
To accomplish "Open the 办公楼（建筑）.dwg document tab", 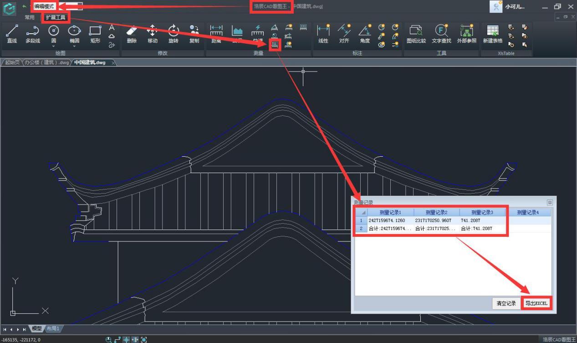I will 46,62.
